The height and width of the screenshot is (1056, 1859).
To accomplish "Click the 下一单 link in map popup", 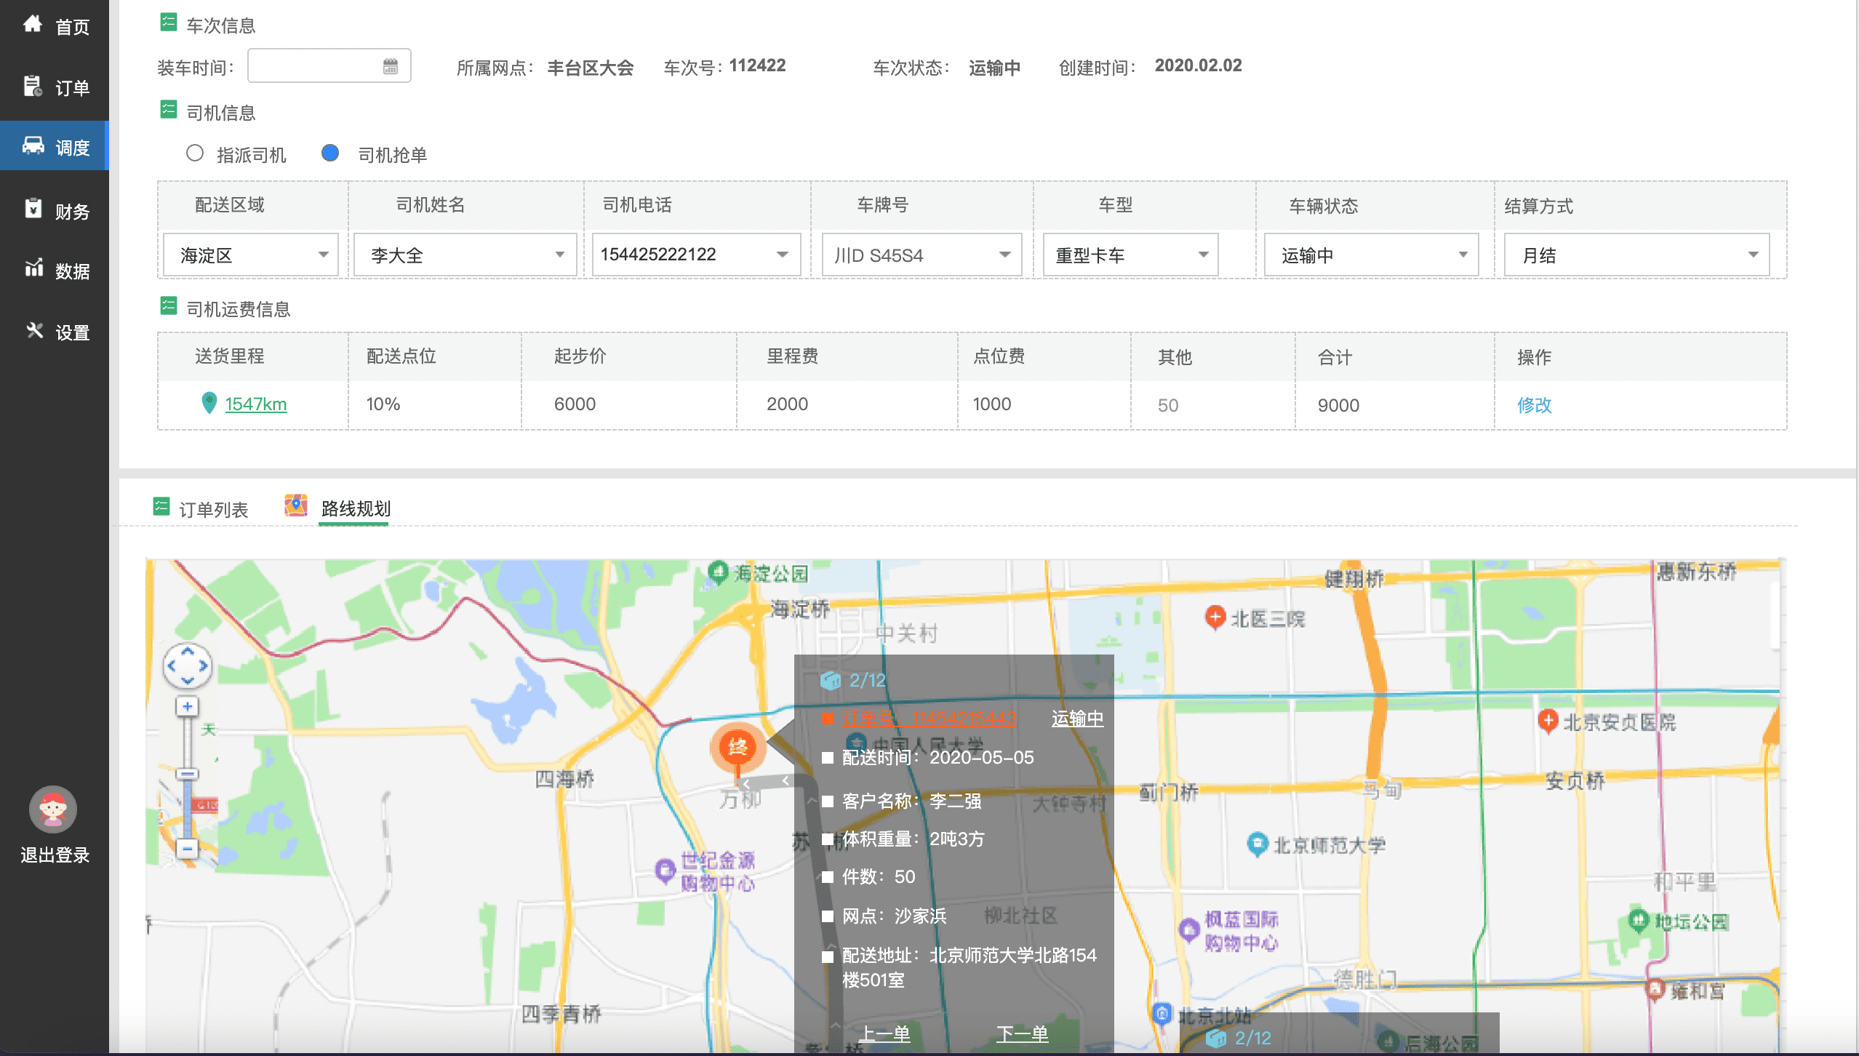I will tap(1022, 1033).
